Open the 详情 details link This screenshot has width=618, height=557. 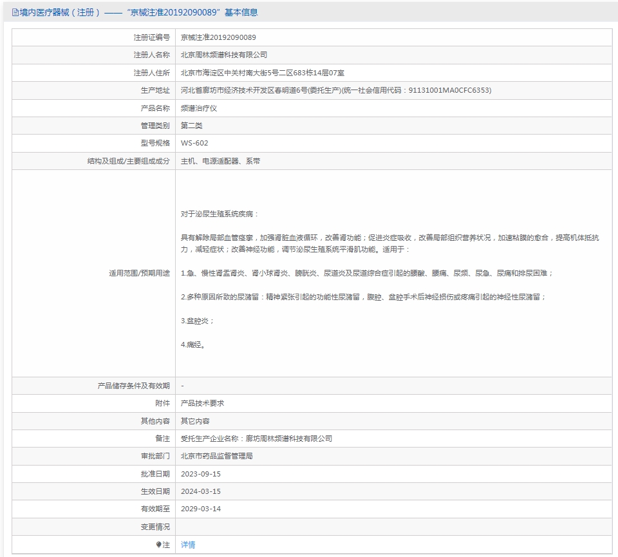188,544
